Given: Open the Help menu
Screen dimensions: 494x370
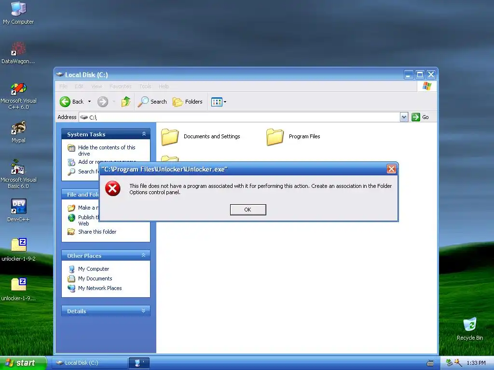Looking at the screenshot, I should click(x=164, y=86).
